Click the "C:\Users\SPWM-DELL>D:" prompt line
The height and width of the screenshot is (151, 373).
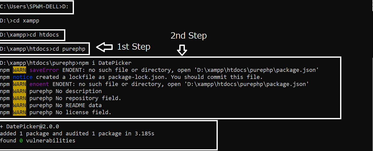click(x=34, y=7)
